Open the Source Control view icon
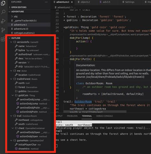Viewport: 151px width, 154px height. click(3, 30)
